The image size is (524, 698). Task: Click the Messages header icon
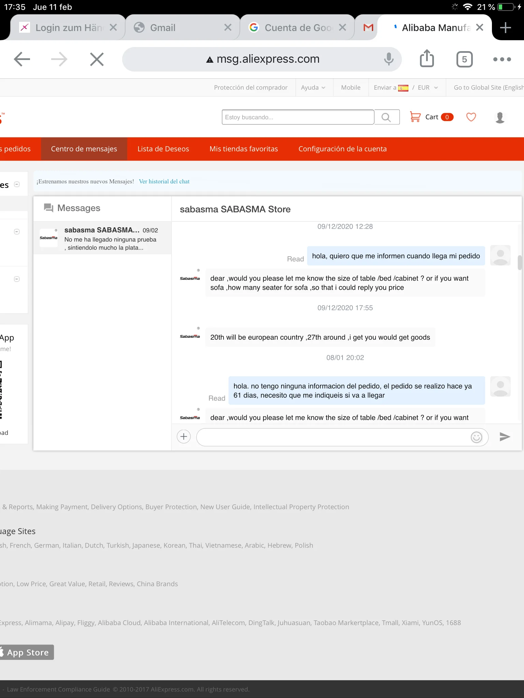[48, 208]
